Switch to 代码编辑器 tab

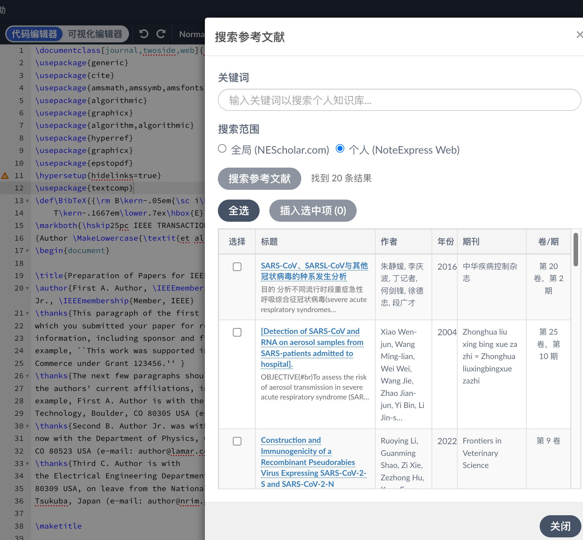(x=35, y=34)
